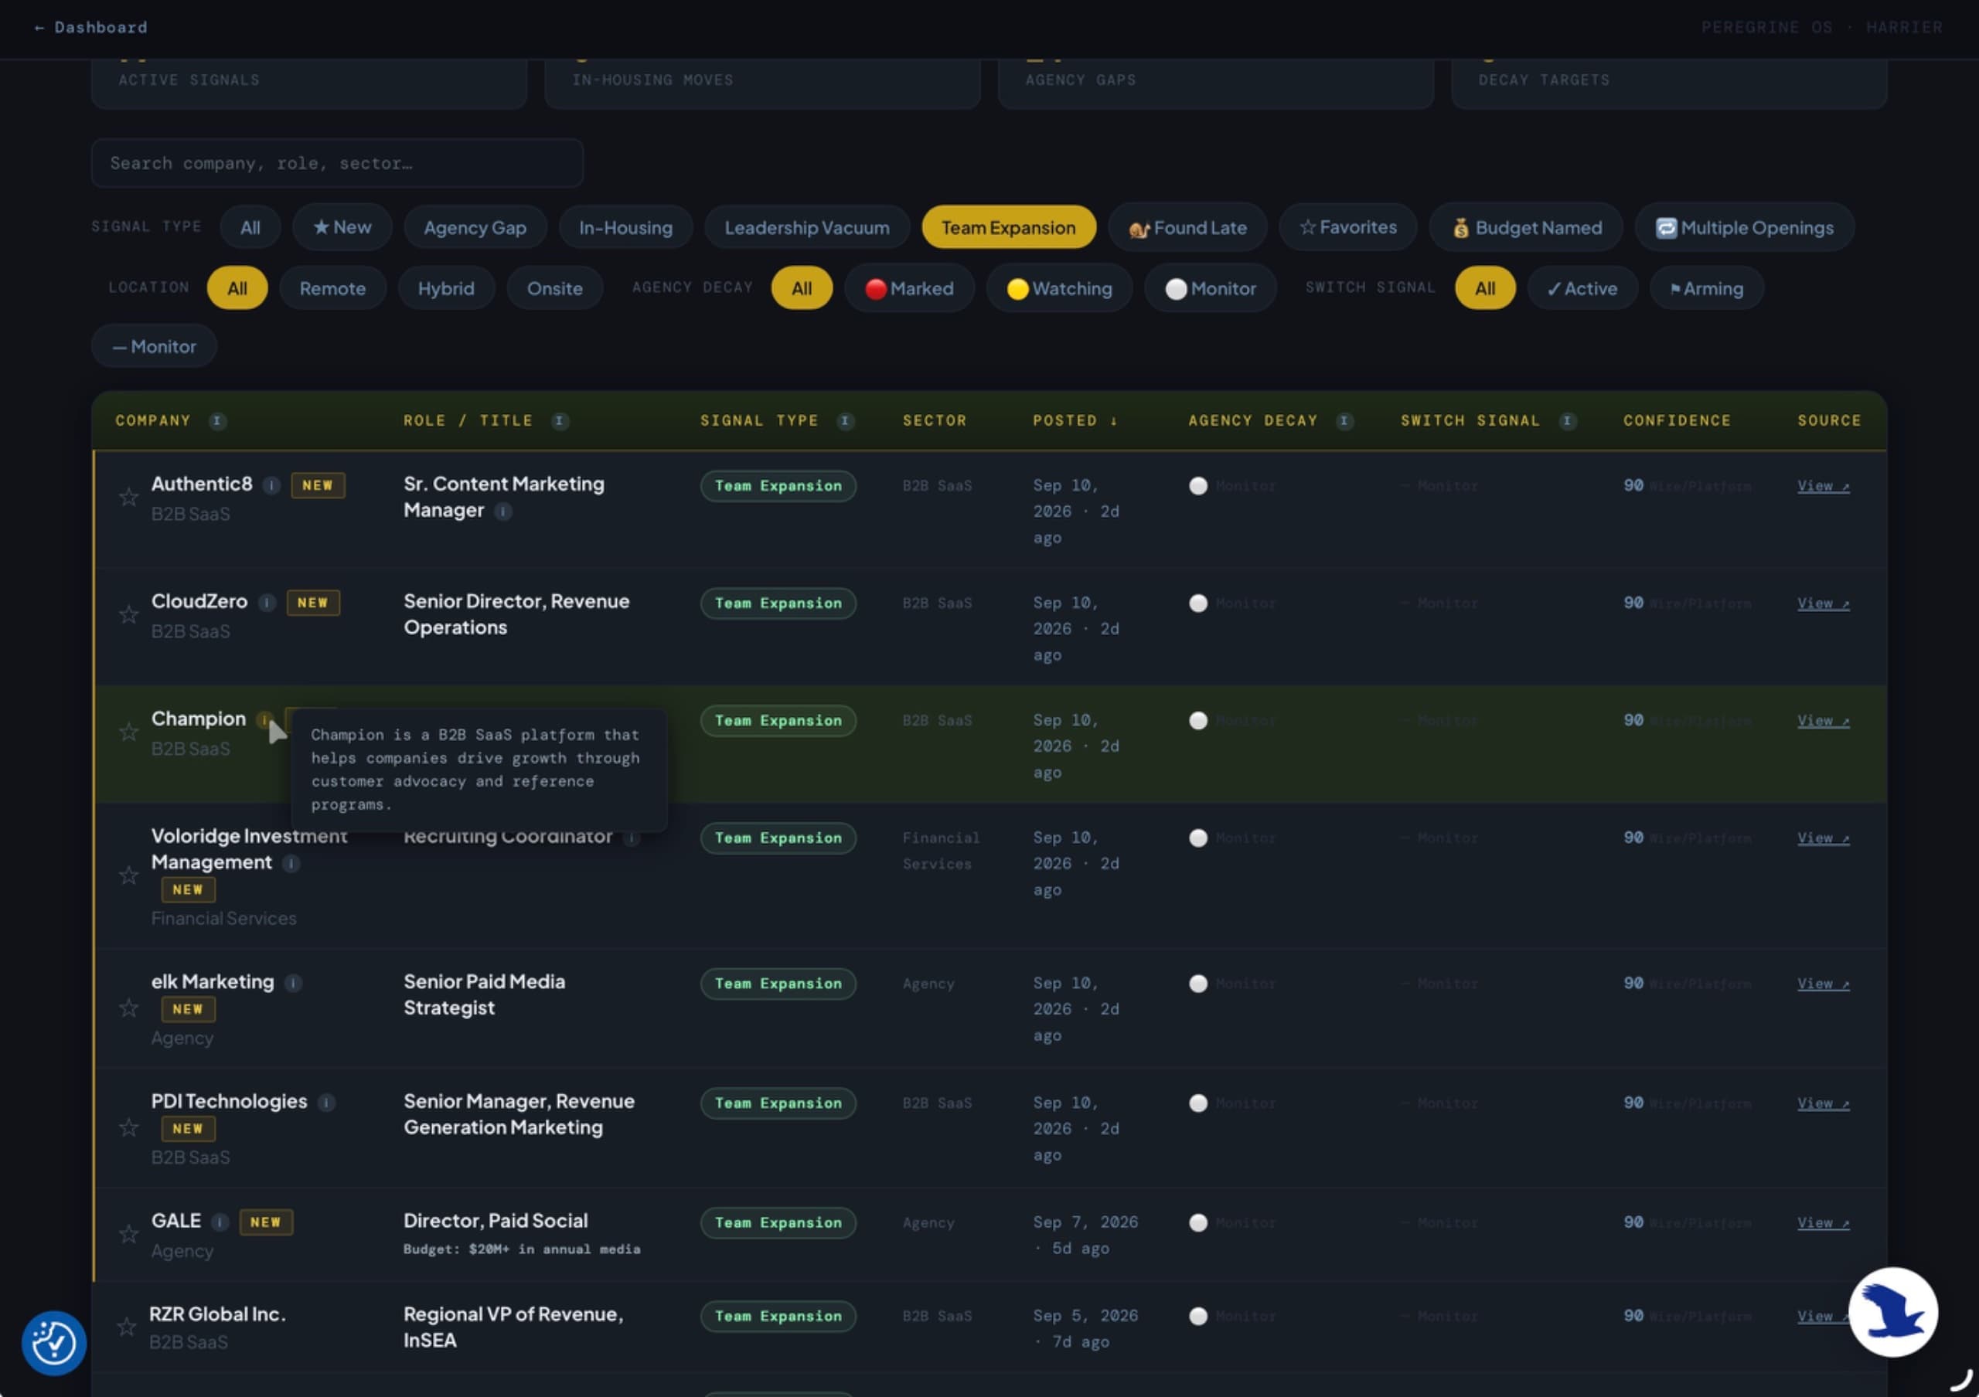The height and width of the screenshot is (1397, 1979).
Task: Open the peregrine bird assistant button
Action: tap(1894, 1313)
